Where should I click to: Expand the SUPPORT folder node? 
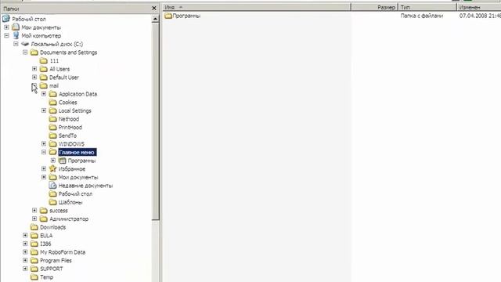tap(25, 269)
